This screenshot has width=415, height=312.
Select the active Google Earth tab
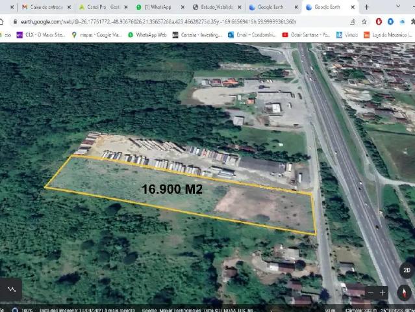click(x=327, y=7)
